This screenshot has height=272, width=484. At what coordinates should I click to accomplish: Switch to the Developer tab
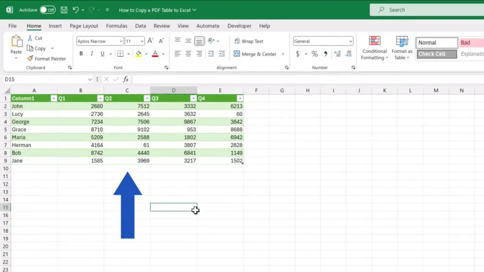click(x=240, y=26)
